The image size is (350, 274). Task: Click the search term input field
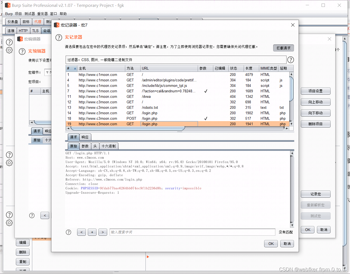point(192,232)
